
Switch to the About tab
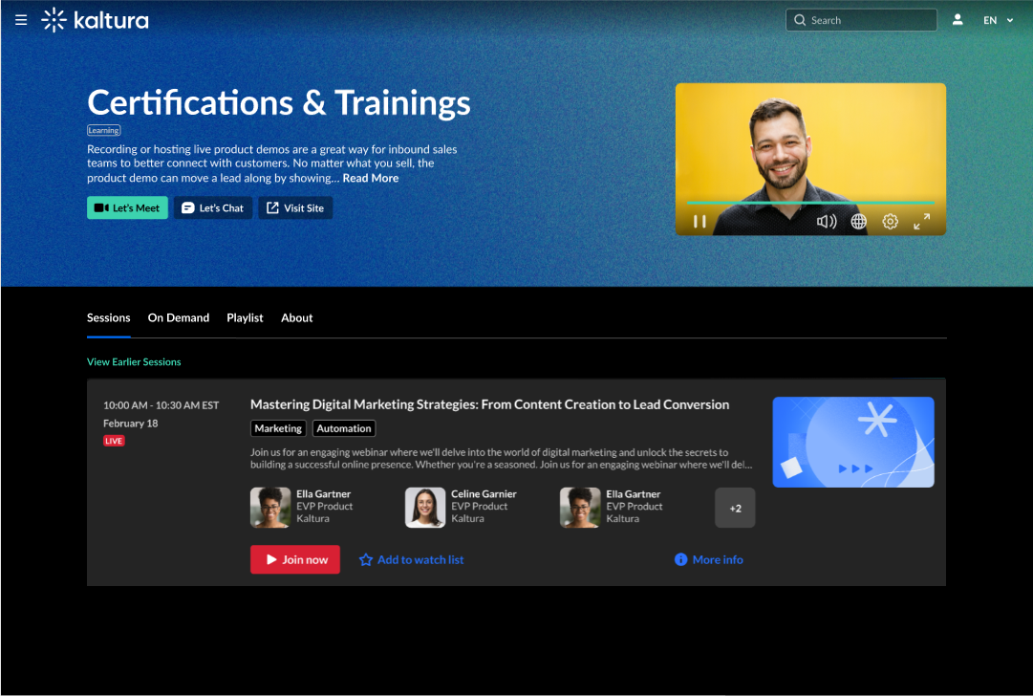pos(297,317)
